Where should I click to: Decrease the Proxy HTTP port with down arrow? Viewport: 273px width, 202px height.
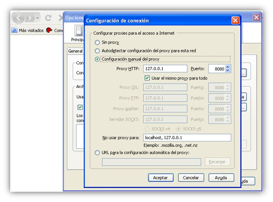coord(228,70)
